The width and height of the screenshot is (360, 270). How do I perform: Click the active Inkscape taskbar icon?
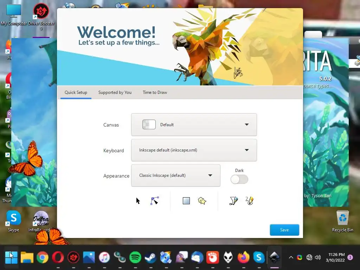point(274,257)
